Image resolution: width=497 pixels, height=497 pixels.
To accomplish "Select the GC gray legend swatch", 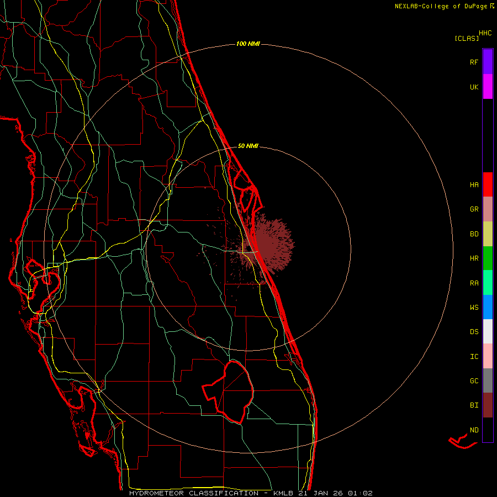I will (488, 380).
